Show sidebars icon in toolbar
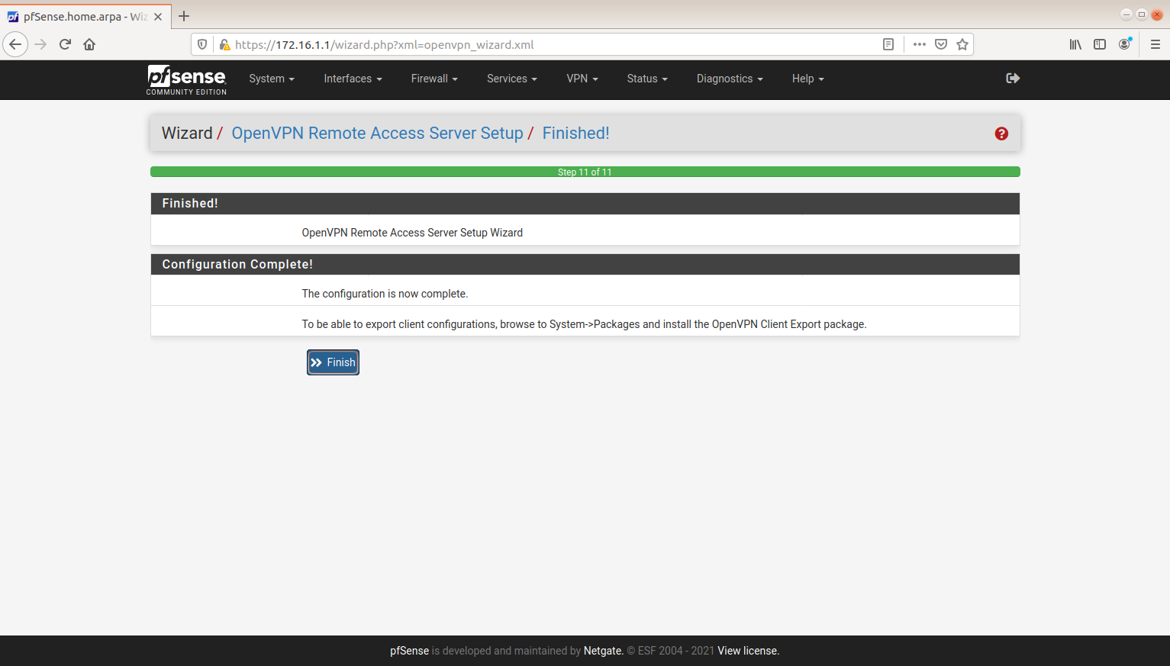1170x666 pixels. 1100,44
